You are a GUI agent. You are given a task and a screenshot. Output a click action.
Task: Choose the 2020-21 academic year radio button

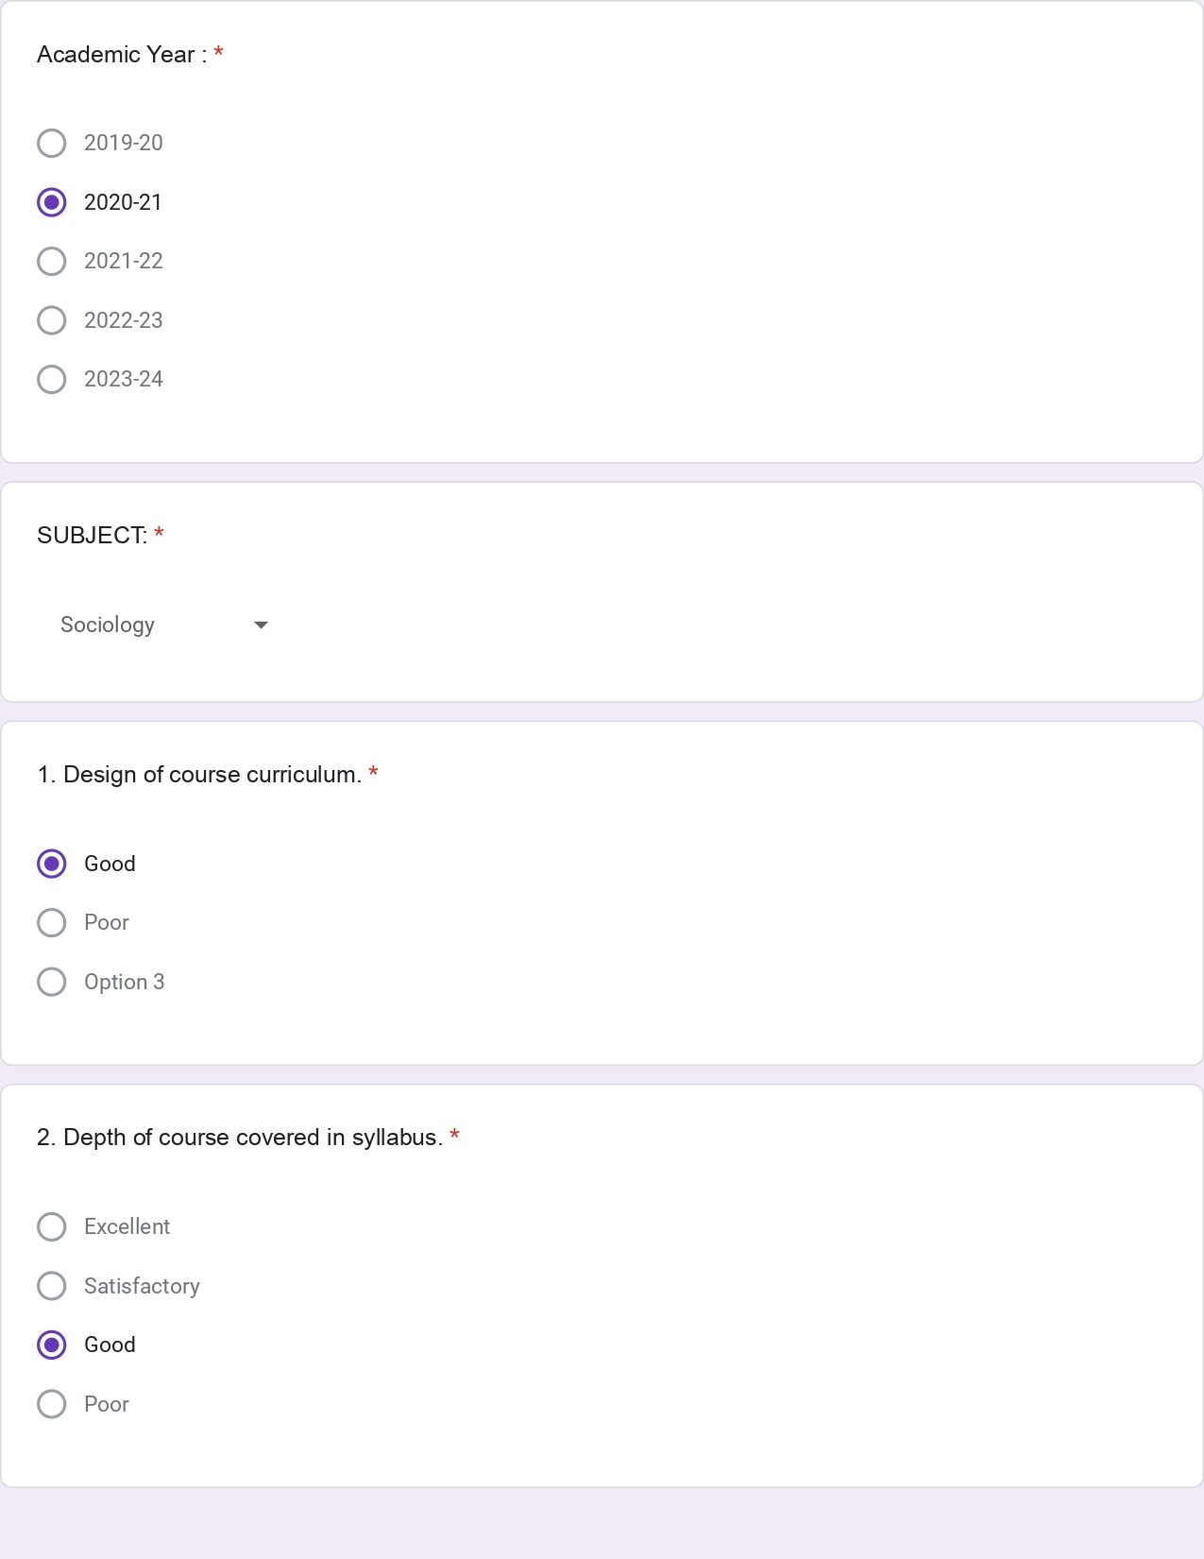(52, 202)
